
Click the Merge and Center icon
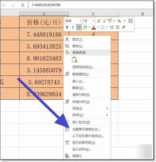click(x=130, y=21)
